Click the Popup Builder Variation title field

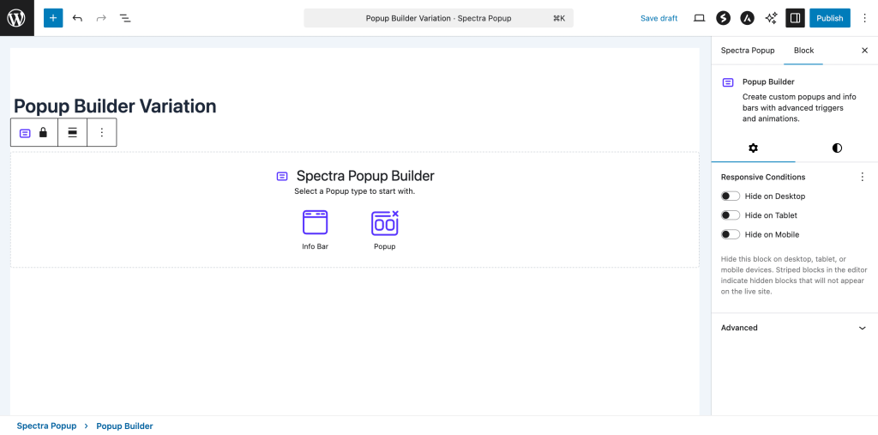(115, 106)
